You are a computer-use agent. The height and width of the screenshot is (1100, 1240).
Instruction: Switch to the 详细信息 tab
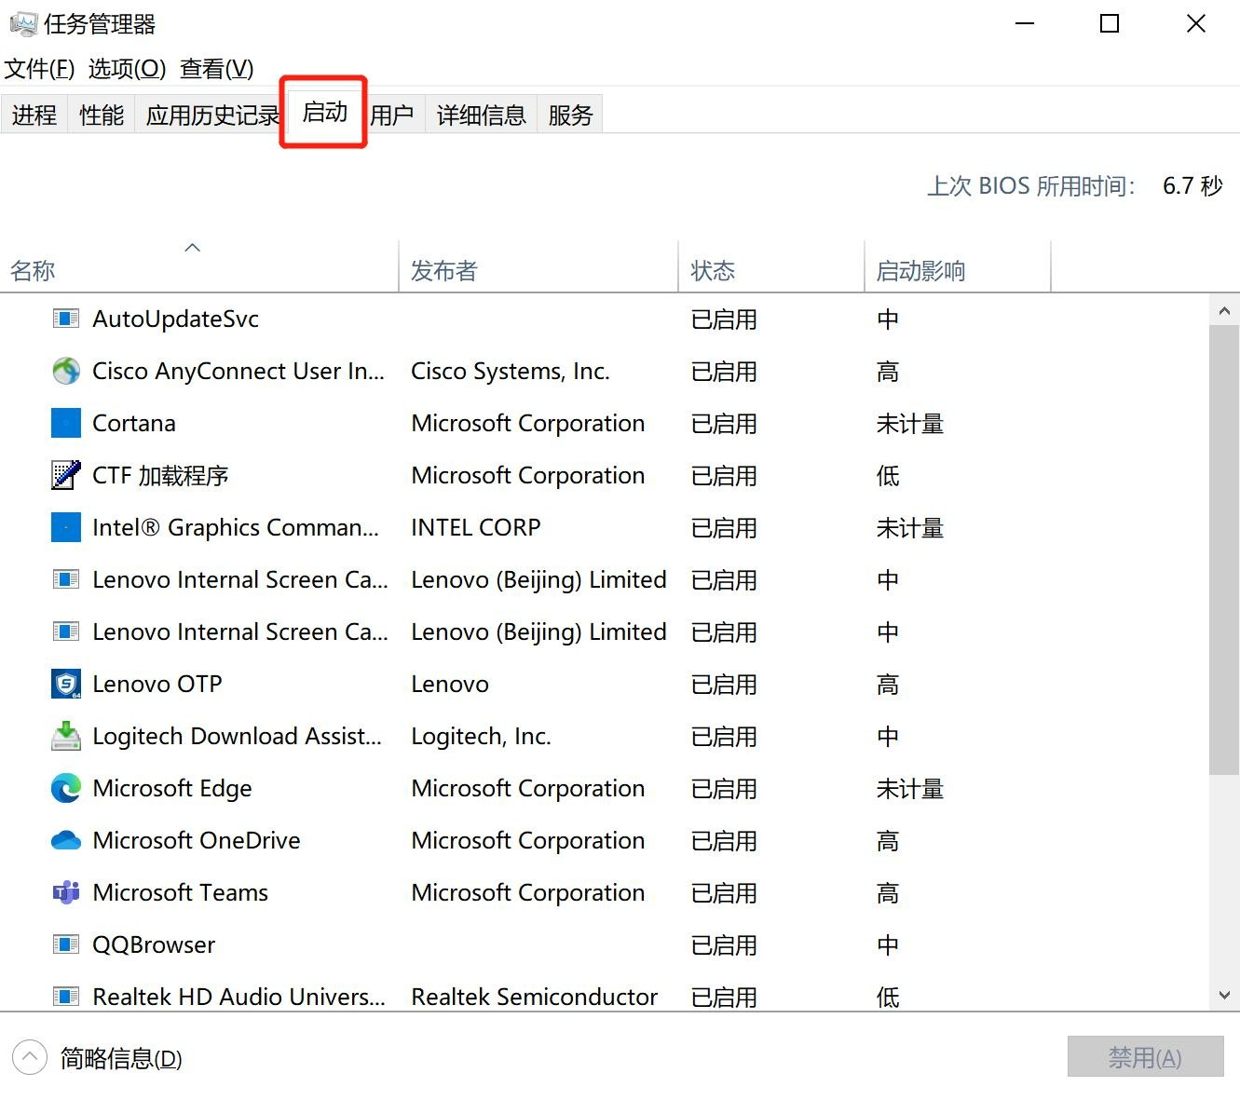481,115
